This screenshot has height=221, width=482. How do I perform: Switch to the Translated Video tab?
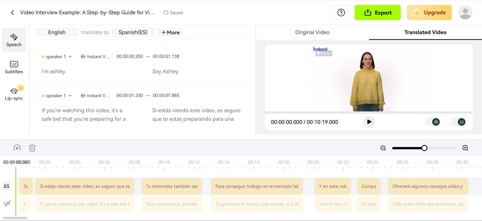(425, 32)
